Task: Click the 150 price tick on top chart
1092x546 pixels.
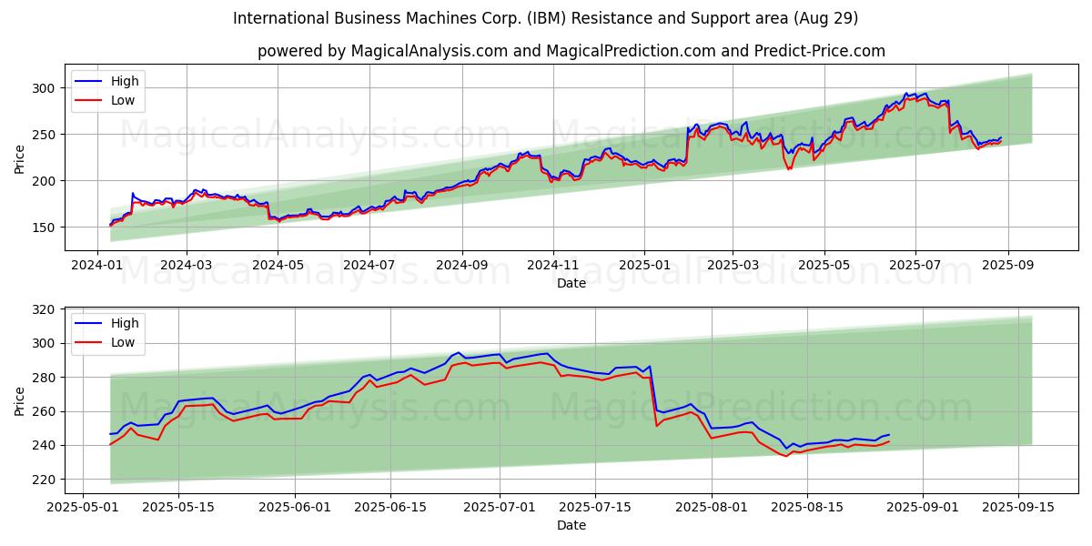Action: pos(45,227)
